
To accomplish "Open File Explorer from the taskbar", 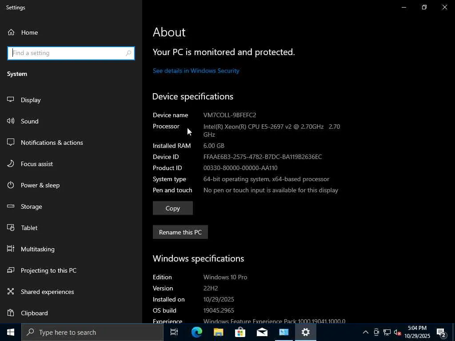I will click(x=218, y=332).
